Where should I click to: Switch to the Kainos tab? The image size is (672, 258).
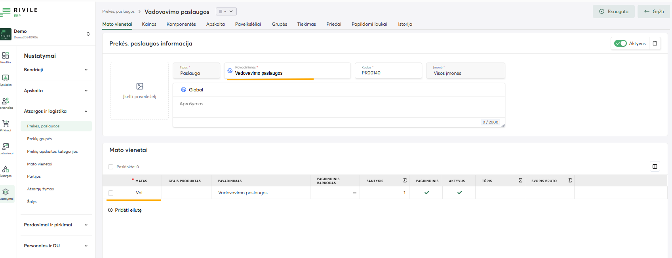coord(149,24)
